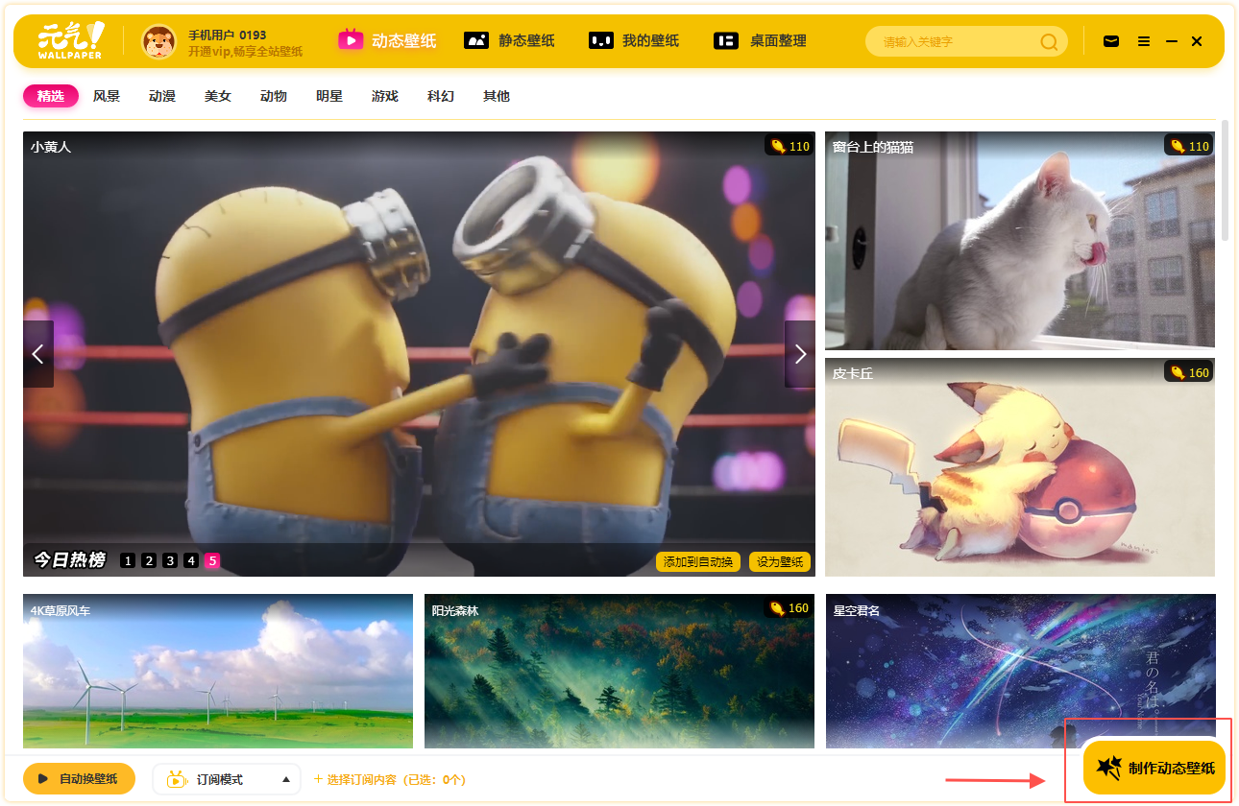Expand the 订阅模式 dropdown
This screenshot has height=806, width=1239.
(x=227, y=779)
